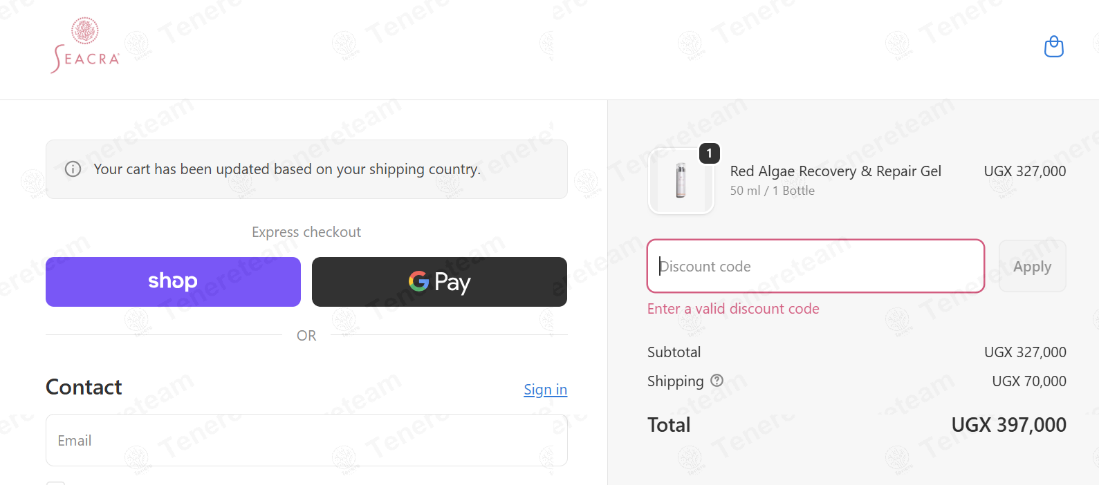Image resolution: width=1099 pixels, height=485 pixels.
Task: Open the Shipping help question mark icon
Action: (x=717, y=381)
